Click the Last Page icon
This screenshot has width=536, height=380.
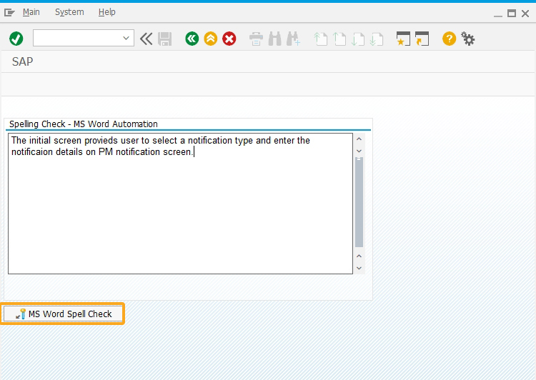click(x=376, y=39)
